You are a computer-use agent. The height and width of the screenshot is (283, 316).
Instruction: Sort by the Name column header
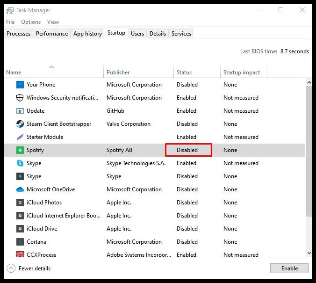point(53,72)
